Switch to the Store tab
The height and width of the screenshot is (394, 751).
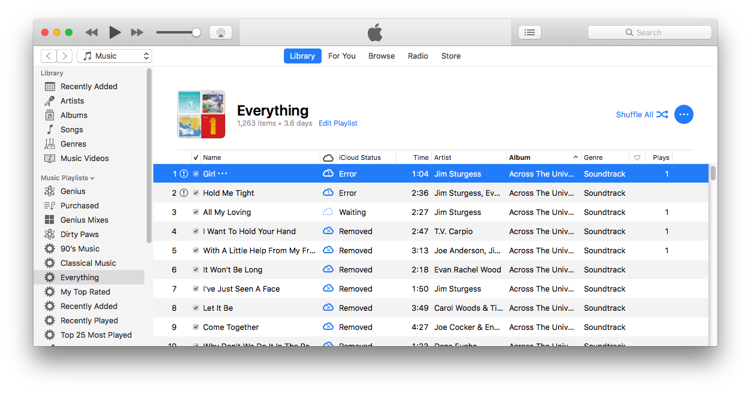[451, 56]
